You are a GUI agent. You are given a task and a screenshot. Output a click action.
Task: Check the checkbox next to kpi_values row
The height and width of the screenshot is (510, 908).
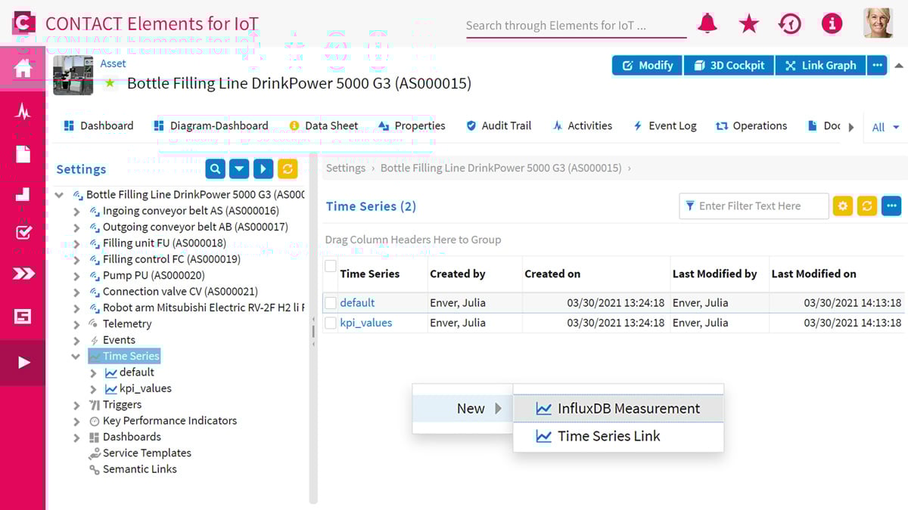pos(331,323)
